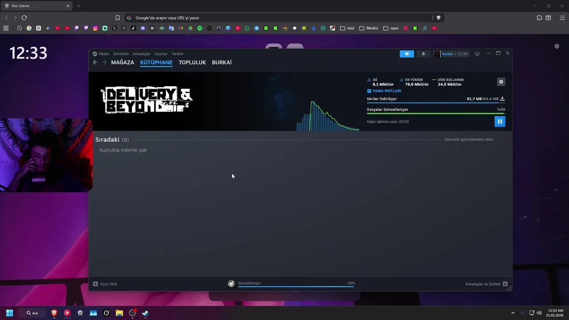Open the X (Twitter) bookmark
Image resolution: width=569 pixels, height=320 pixels.
114,28
